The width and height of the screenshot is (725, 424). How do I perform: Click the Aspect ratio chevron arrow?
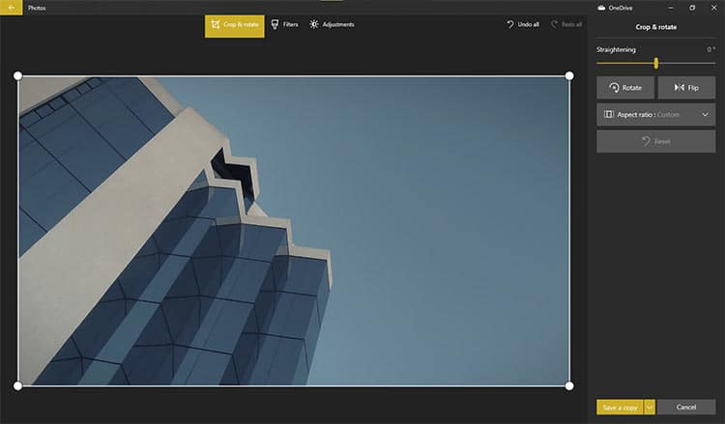coord(705,115)
